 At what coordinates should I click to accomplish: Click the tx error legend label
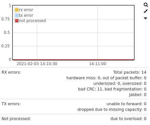[x=26, y=15]
